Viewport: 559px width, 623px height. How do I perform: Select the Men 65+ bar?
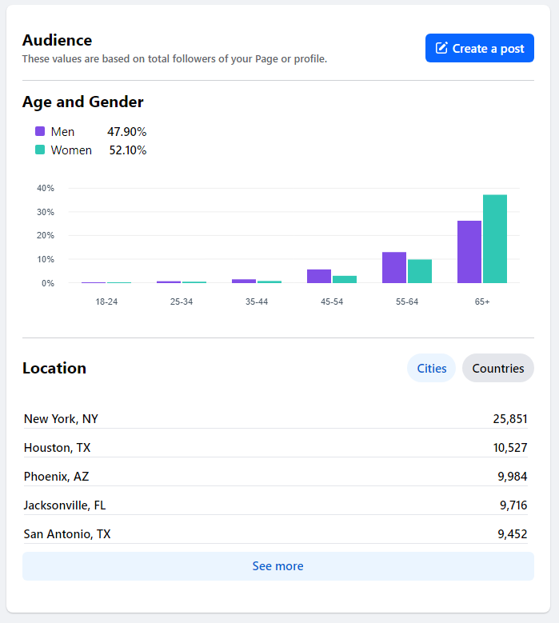point(469,252)
